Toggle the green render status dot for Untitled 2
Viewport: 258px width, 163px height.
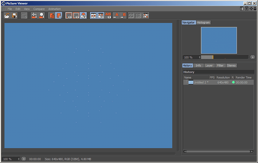coord(233,82)
